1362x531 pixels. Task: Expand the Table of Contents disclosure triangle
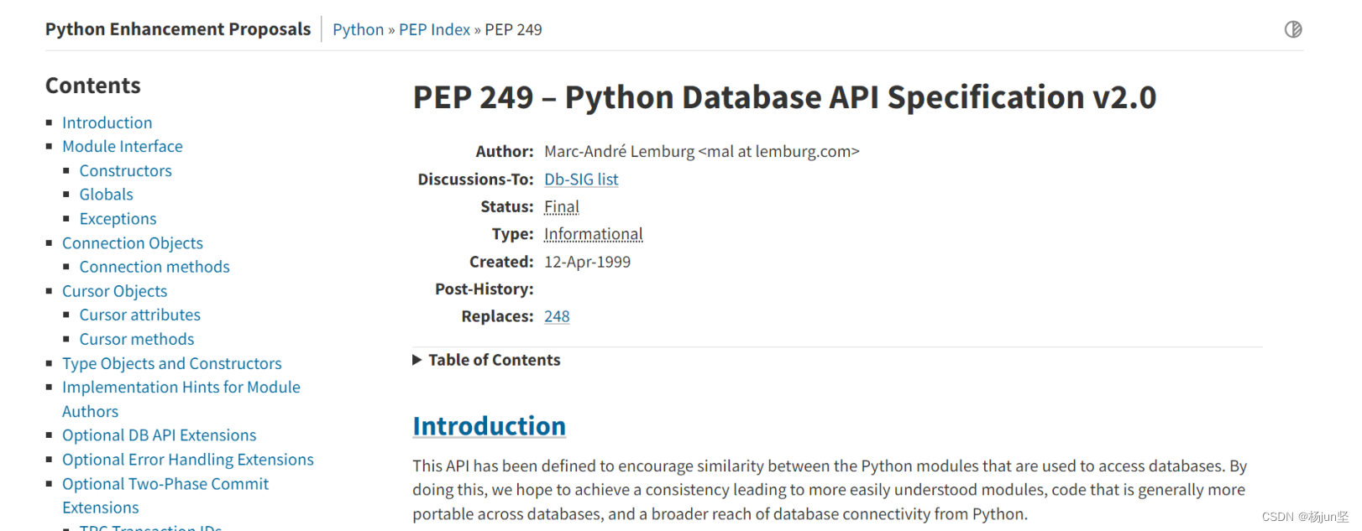click(417, 360)
